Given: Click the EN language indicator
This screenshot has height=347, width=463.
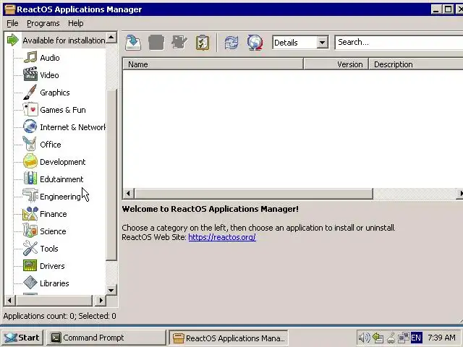Looking at the screenshot, I should point(416,338).
